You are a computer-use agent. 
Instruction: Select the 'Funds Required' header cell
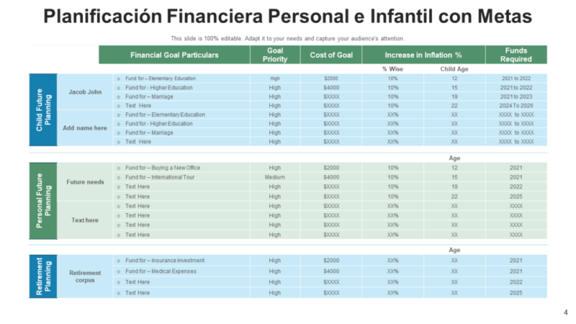tap(516, 55)
